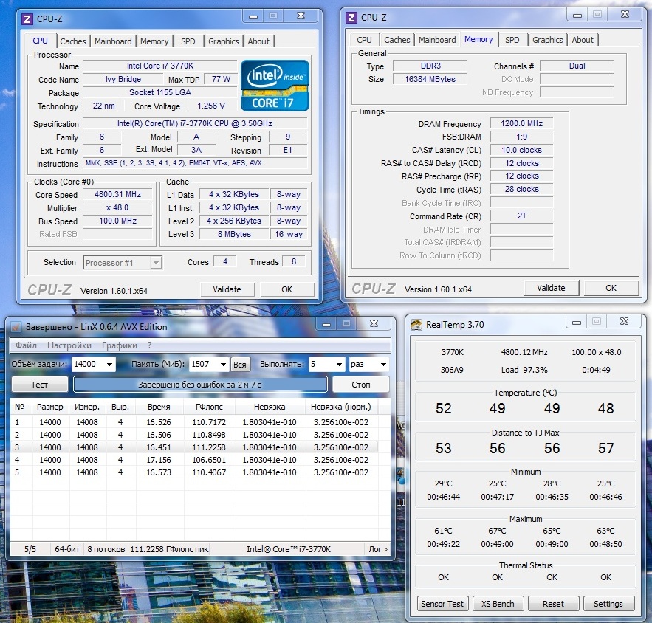Click the 52 core temperature reading
Screen dimensions: 652x623
(x=443, y=408)
